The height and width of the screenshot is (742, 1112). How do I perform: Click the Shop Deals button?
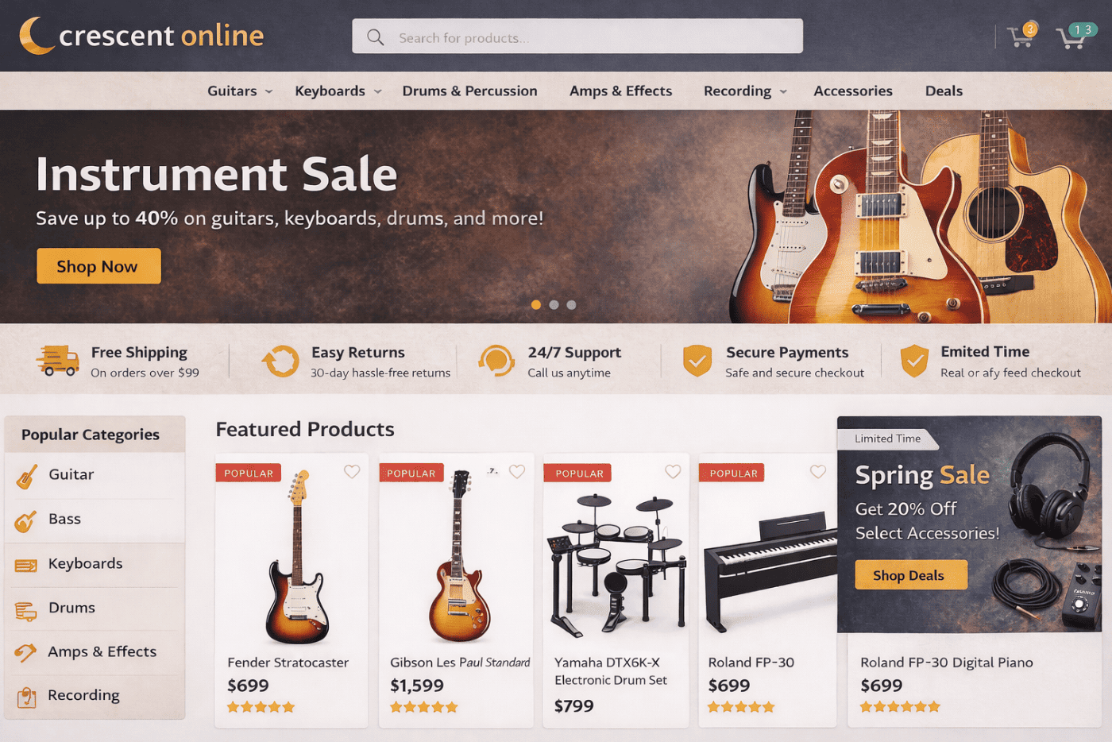point(911,575)
